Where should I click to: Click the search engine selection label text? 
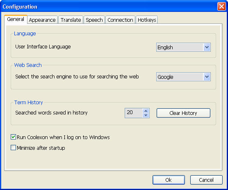(77, 76)
